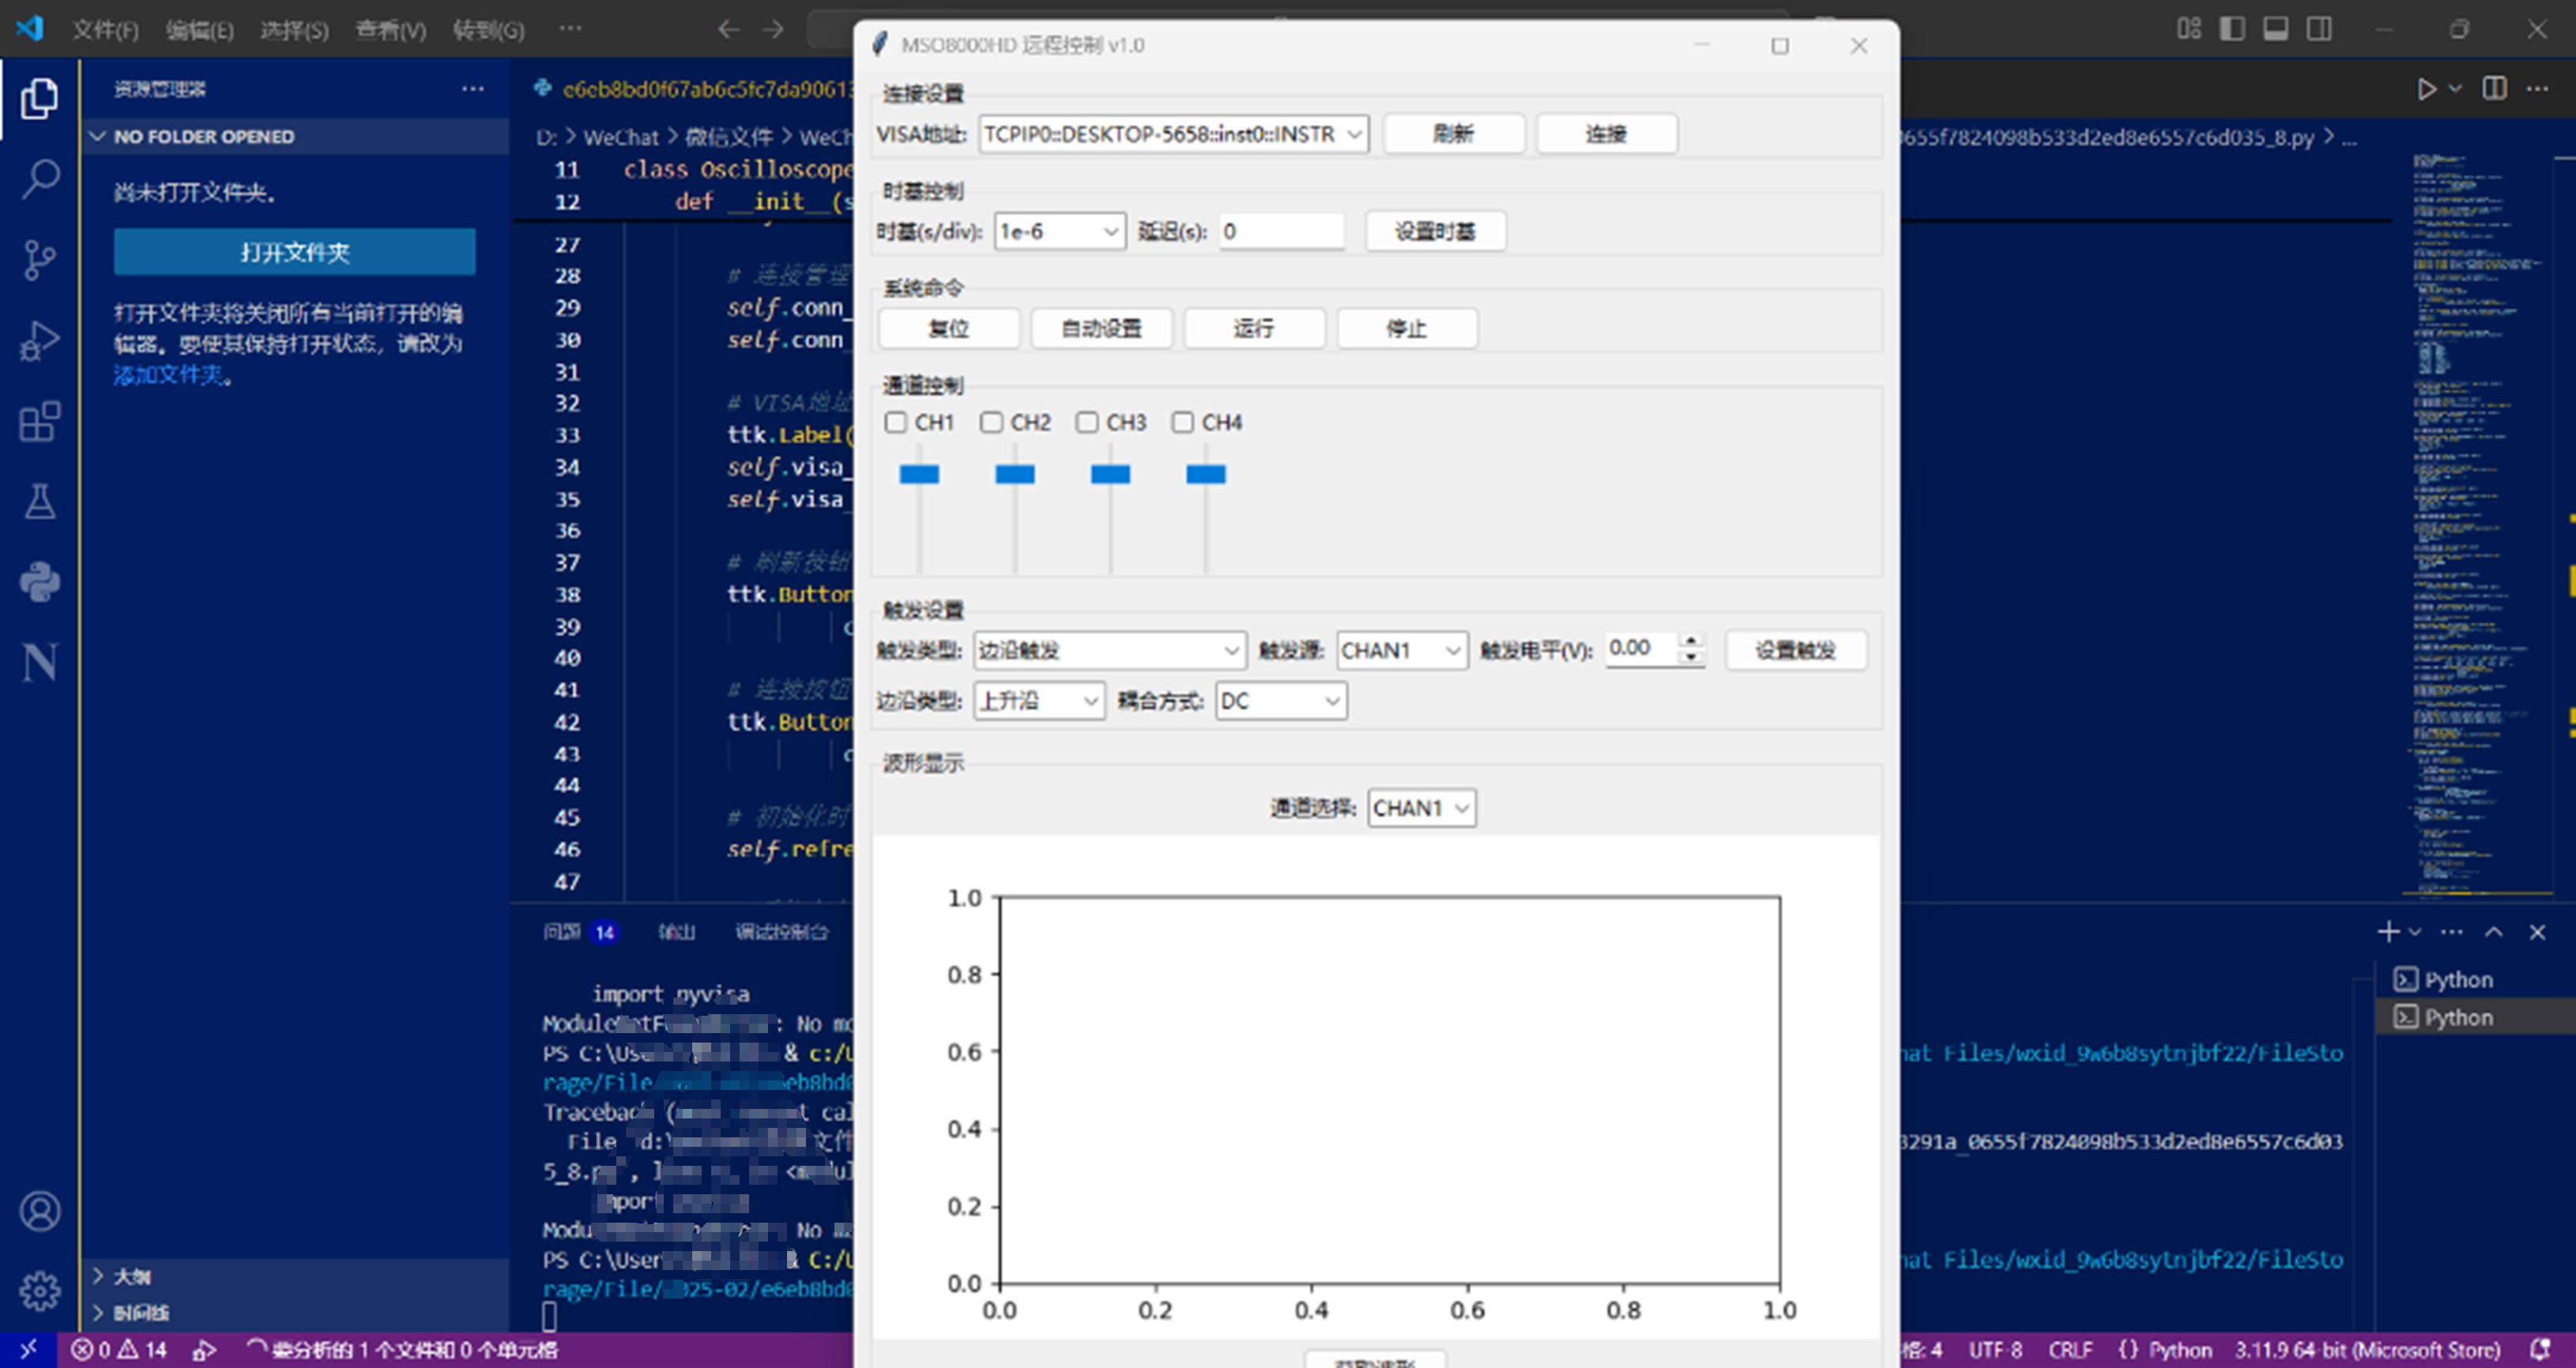This screenshot has height=1368, width=2576.
Task: Open the Manage gear icon
Action: point(40,1291)
